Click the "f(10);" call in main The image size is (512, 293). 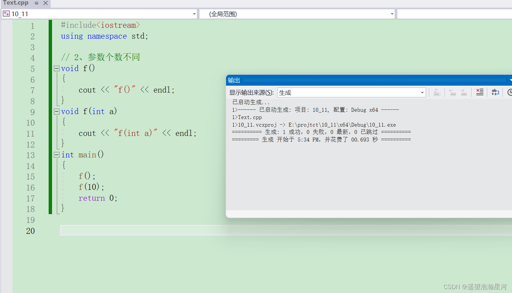[91, 187]
